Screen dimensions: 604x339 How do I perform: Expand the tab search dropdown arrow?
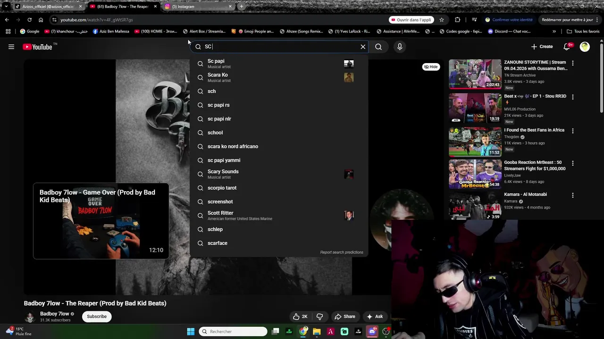[6, 7]
